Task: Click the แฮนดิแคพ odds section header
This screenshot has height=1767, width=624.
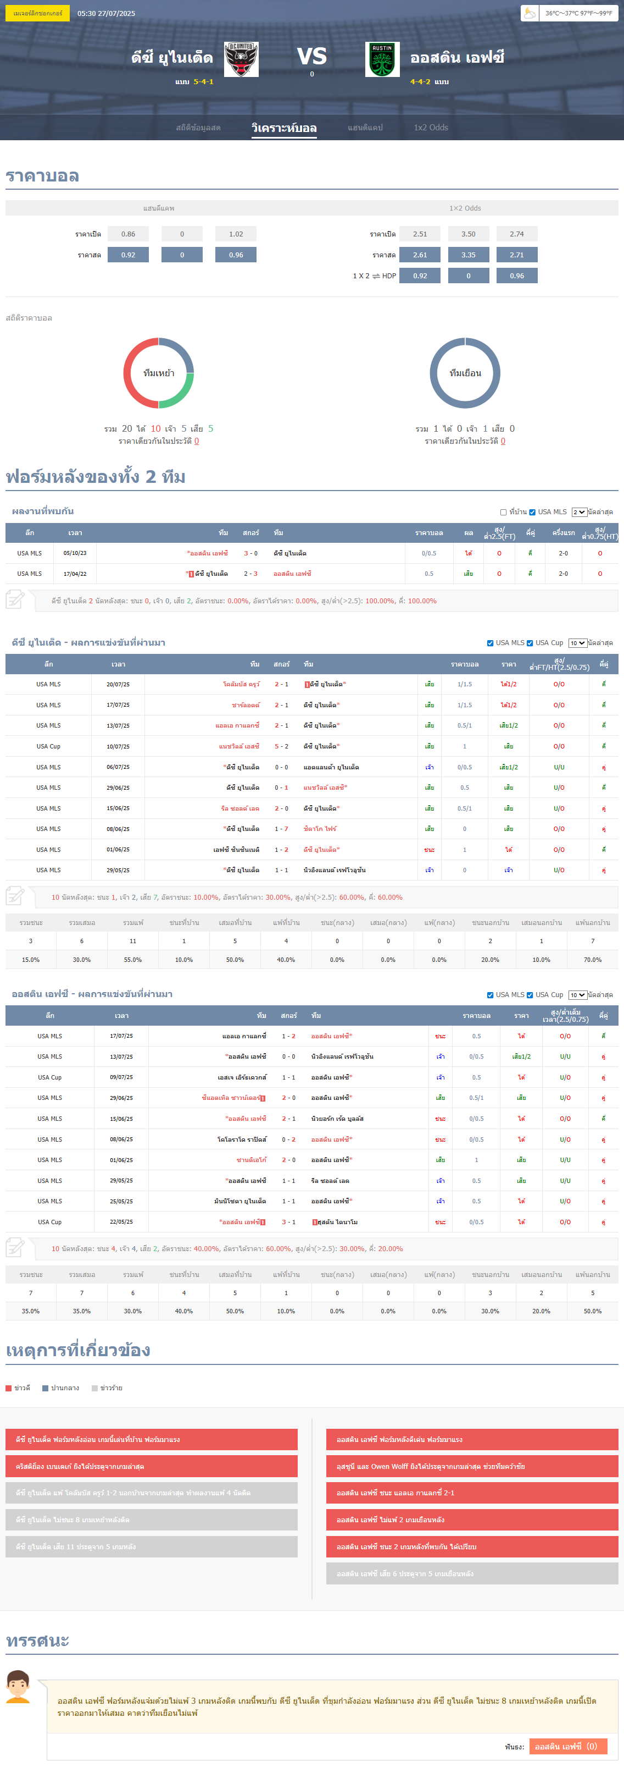Action: pos(159,208)
